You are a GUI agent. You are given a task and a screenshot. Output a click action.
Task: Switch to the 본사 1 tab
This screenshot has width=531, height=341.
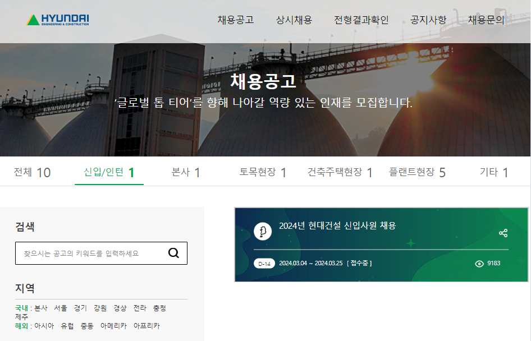click(x=186, y=172)
